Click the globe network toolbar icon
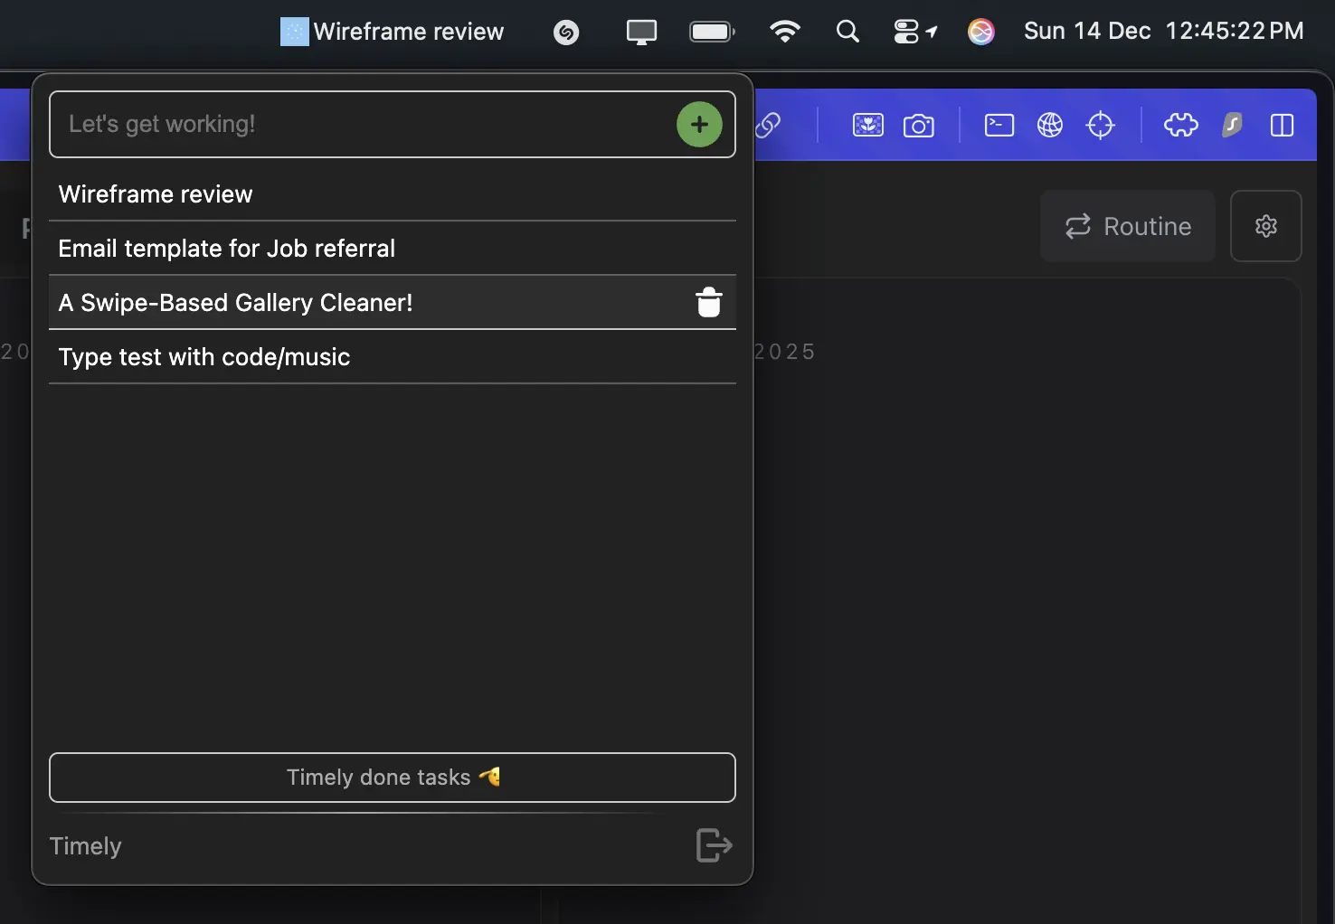Screen dimensions: 1335x924 point(1050,125)
